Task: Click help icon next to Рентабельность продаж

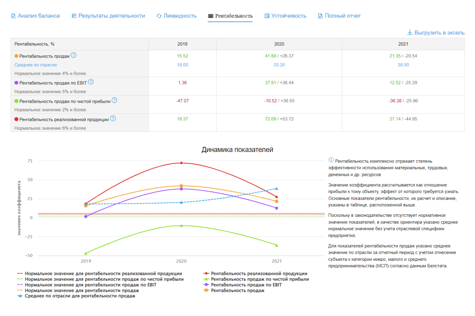Action: pyautogui.click(x=74, y=55)
